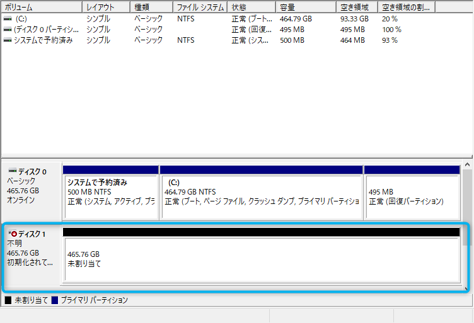Screen dimensions: 474x323
Task: Click the drive icon next to (C:) volume
Action: [x=8, y=19]
